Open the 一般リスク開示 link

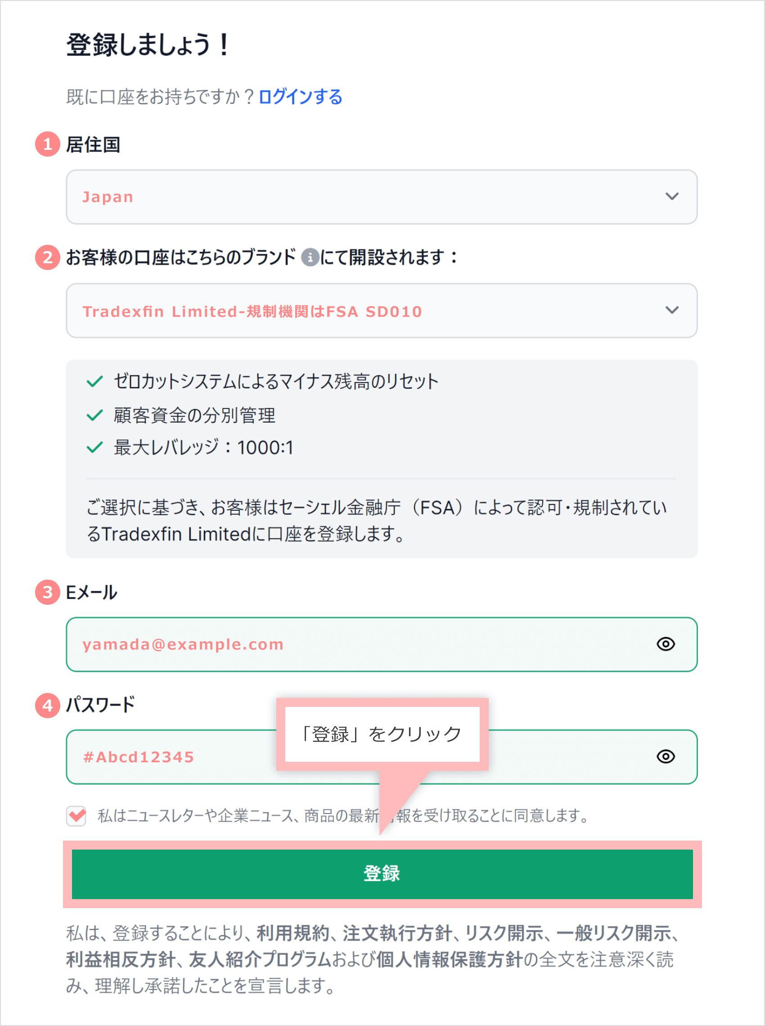click(613, 933)
